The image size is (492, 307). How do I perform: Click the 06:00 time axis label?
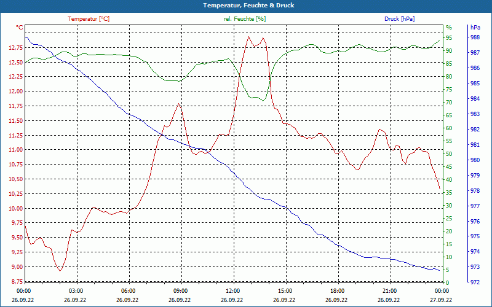point(128,290)
